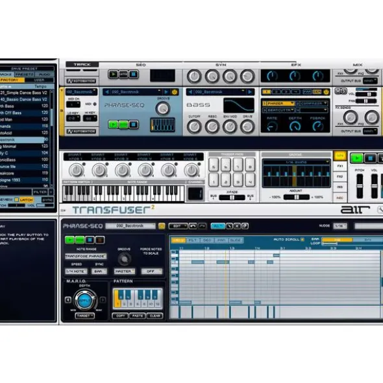Go to previous Phrase-Seq preset with left arrow
The width and height of the screenshot is (383, 383).
(x=107, y=92)
